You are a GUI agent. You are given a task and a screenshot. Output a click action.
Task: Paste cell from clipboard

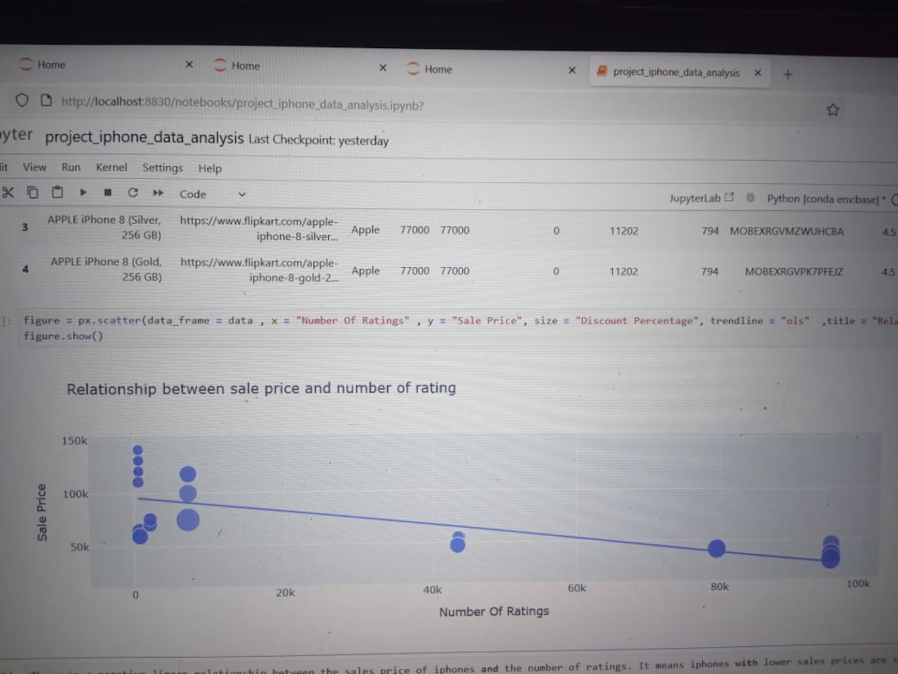click(x=57, y=192)
